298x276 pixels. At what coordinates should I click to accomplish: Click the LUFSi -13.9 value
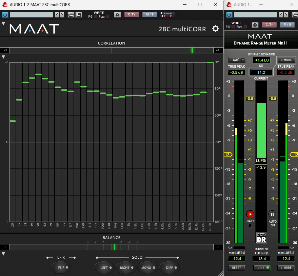coord(261,167)
